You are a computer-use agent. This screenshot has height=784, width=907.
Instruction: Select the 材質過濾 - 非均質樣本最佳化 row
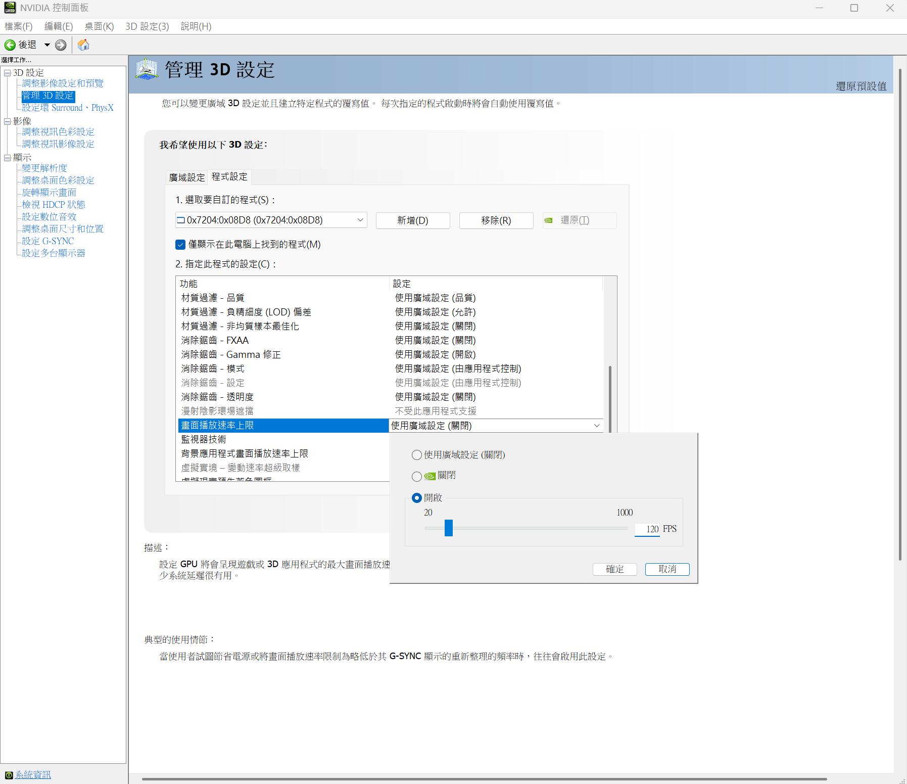click(x=391, y=326)
